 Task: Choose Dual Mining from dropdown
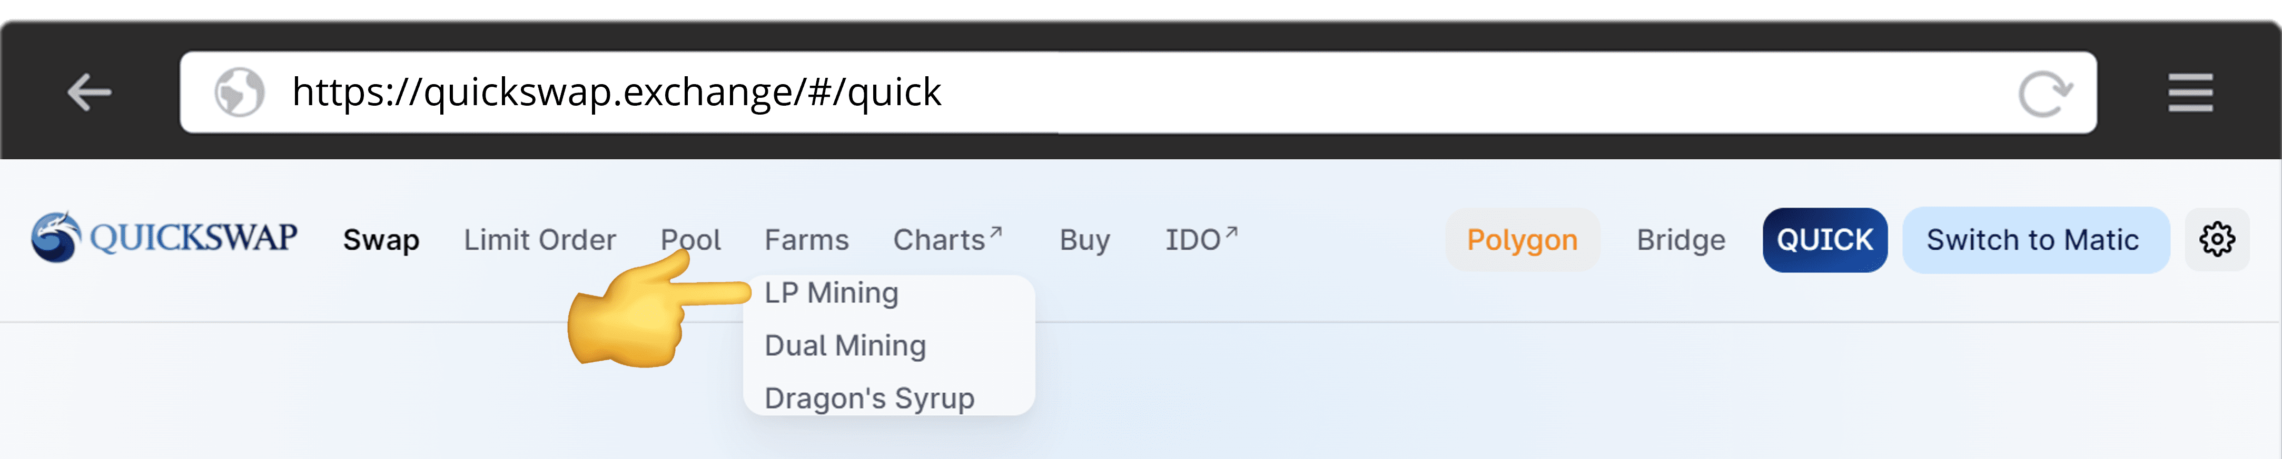tap(845, 345)
